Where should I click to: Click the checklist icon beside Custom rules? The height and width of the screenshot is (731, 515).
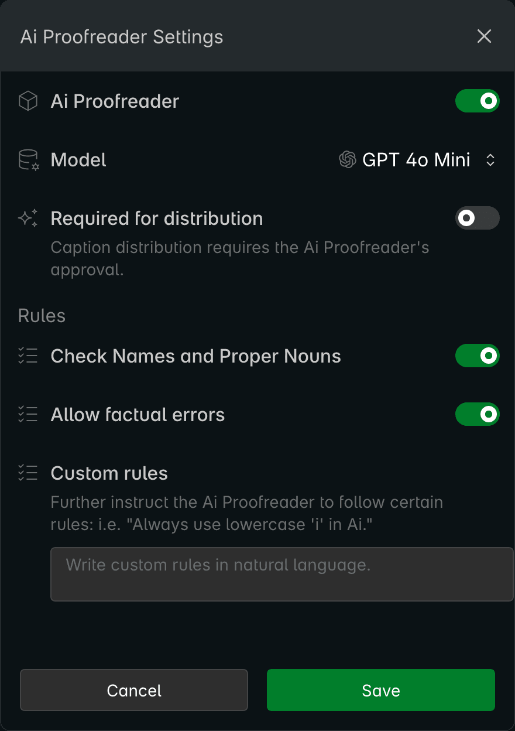coord(28,473)
